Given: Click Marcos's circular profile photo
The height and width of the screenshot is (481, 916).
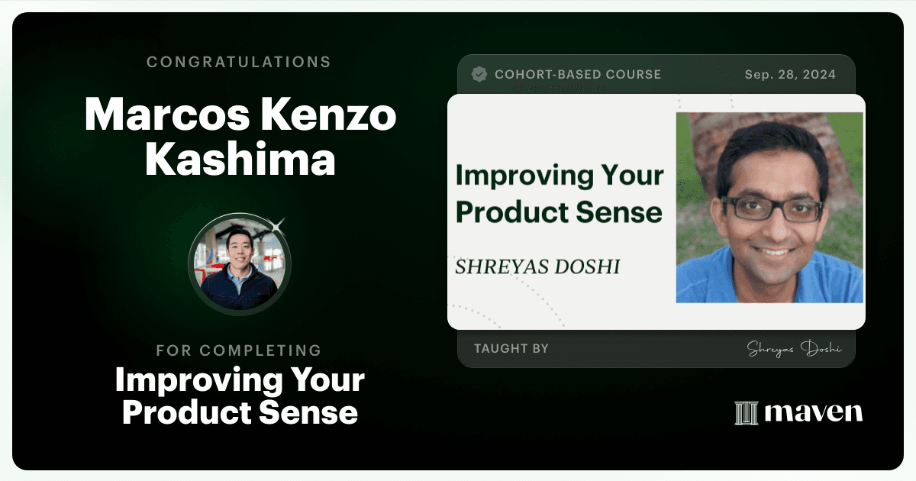Looking at the screenshot, I should tap(240, 265).
